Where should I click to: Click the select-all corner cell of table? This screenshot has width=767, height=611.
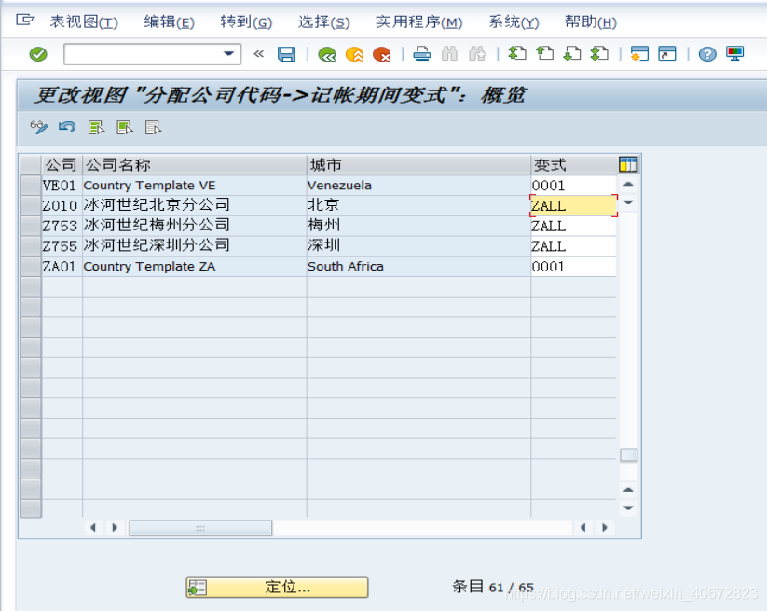[31, 164]
